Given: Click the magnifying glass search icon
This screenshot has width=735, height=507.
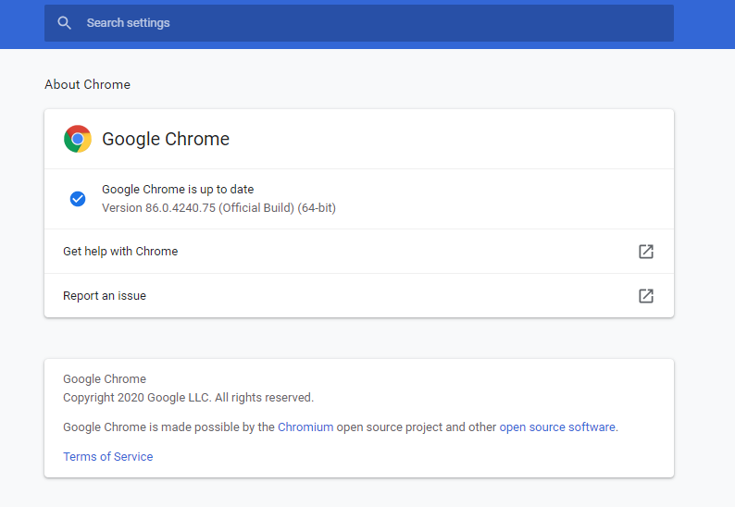Looking at the screenshot, I should tap(64, 23).
